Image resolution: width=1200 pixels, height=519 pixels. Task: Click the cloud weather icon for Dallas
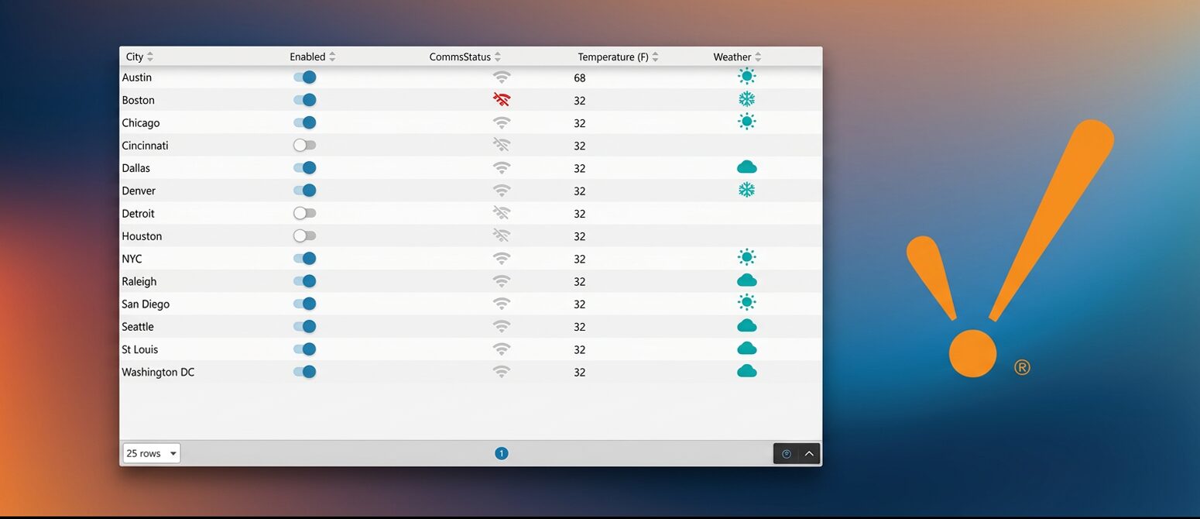click(746, 168)
